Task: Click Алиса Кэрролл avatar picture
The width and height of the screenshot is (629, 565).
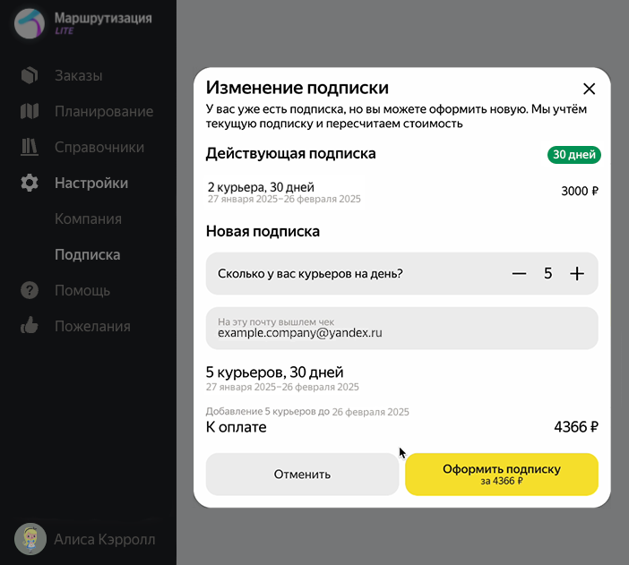Action: (x=30, y=539)
